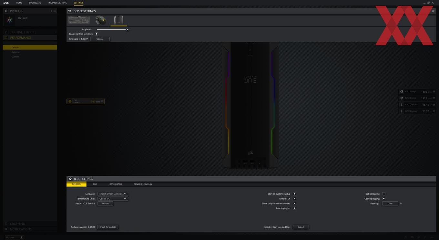Click the Export system info button
The width and height of the screenshot is (439, 240).
(x=301, y=227)
